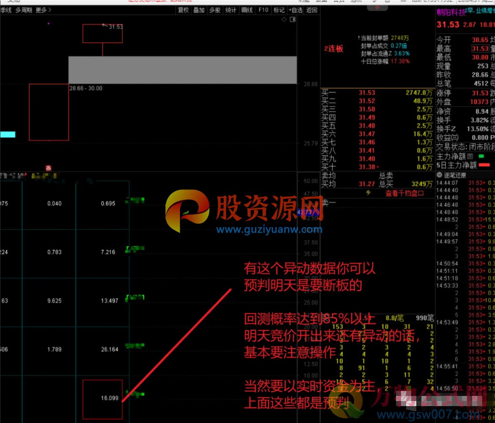Click the 十日总涨幅 17.38% value

coord(400,61)
